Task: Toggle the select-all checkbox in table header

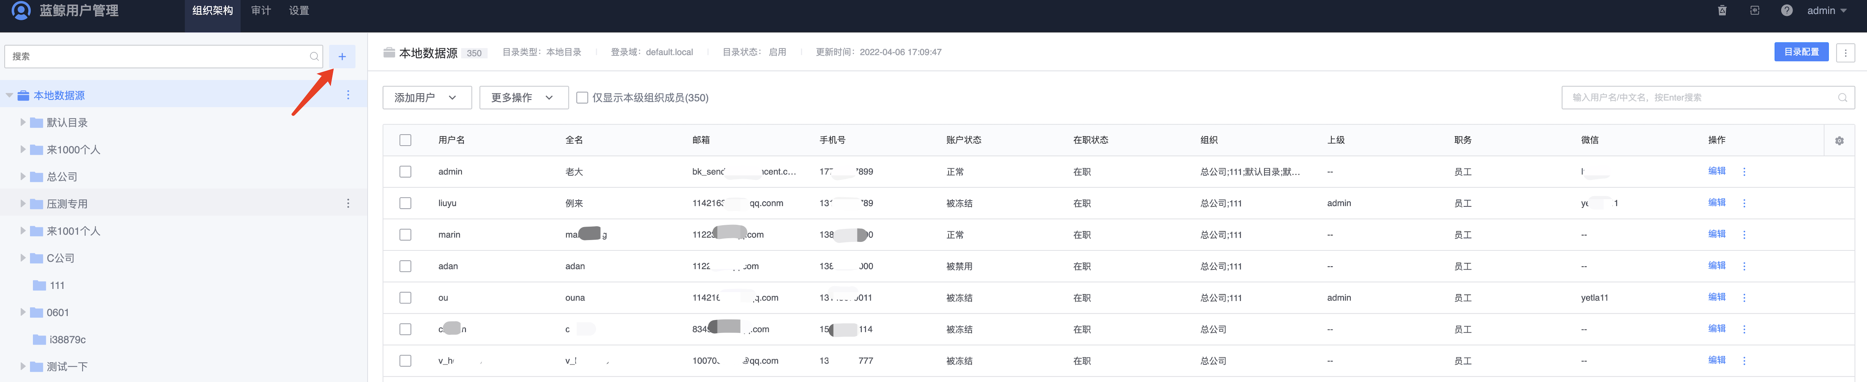Action: pos(405,140)
